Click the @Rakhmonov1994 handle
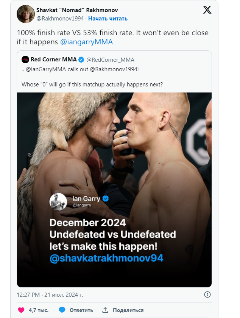The image size is (240, 318). (x=60, y=18)
